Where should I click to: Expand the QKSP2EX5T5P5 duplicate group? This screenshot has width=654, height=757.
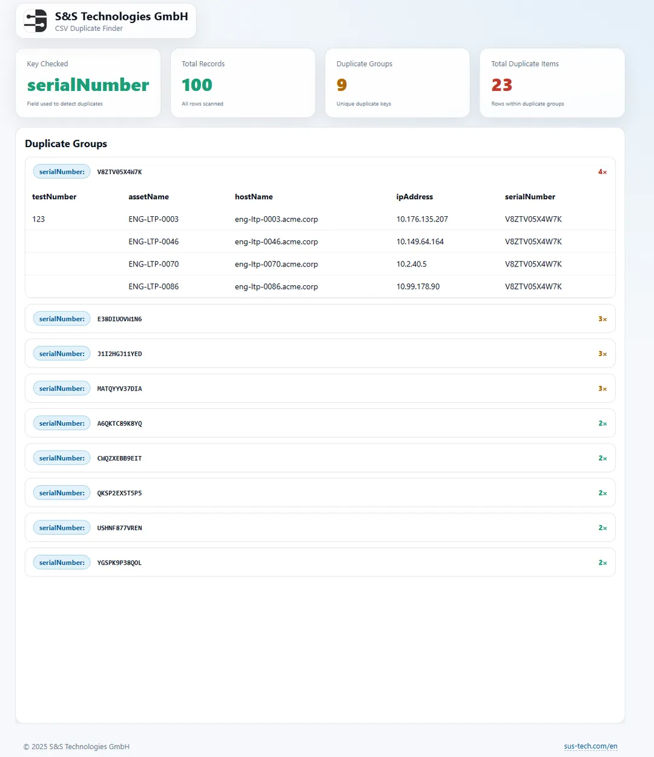(x=320, y=493)
